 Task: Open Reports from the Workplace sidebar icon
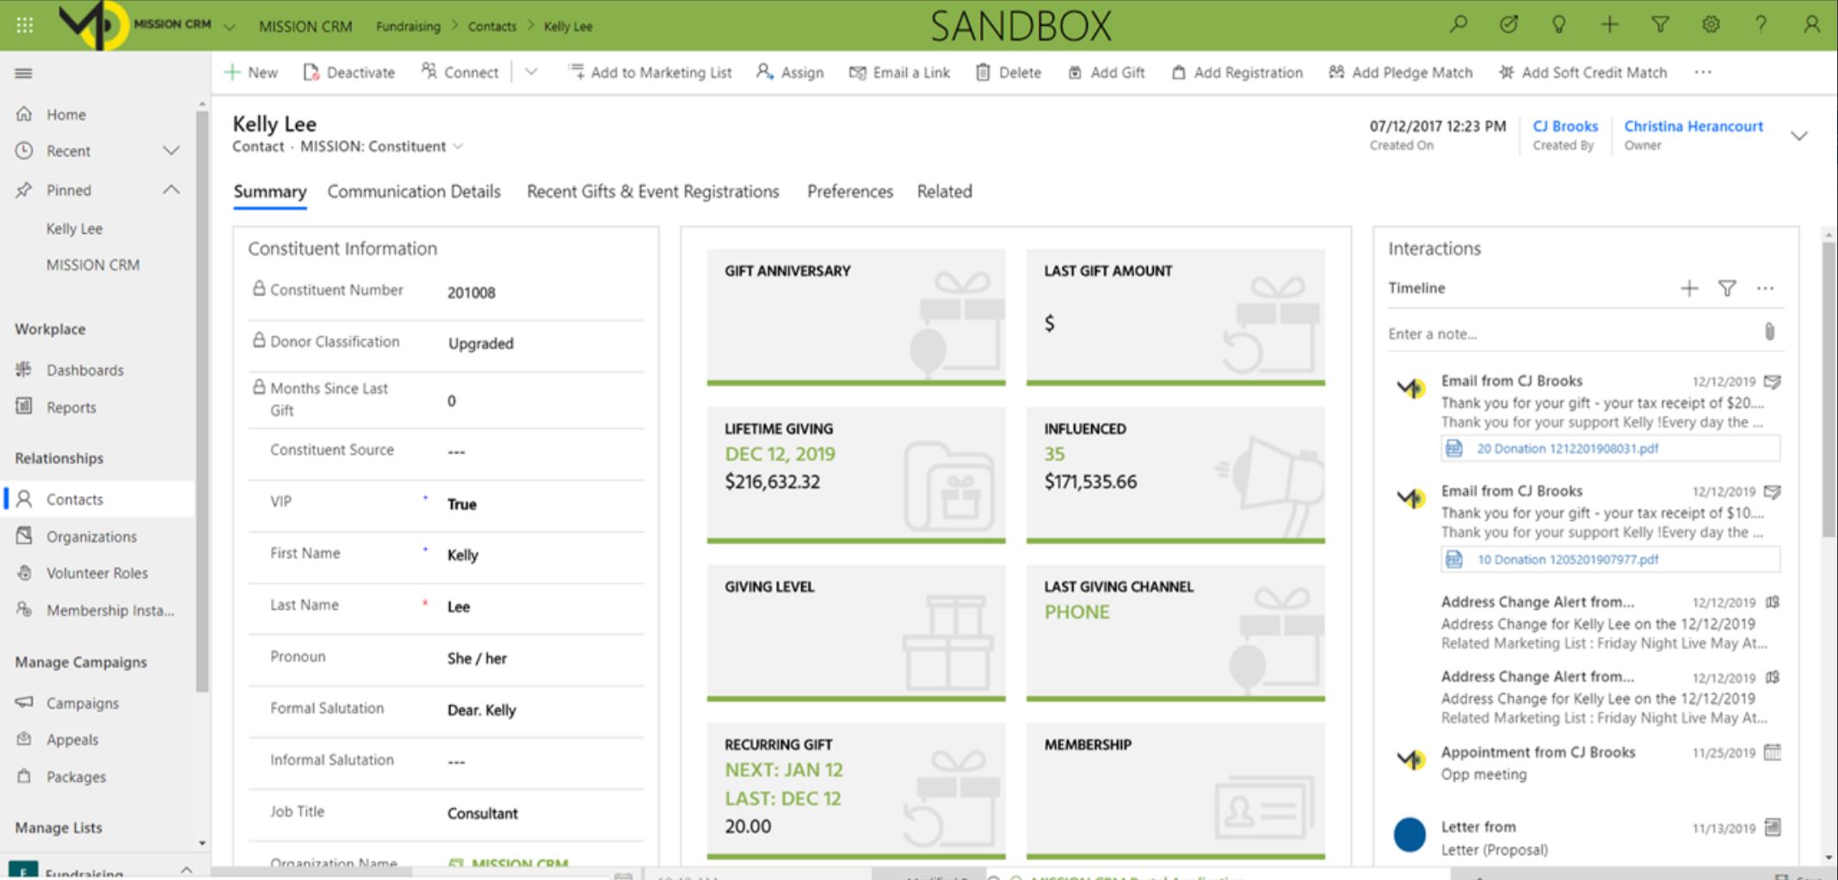[x=23, y=407]
